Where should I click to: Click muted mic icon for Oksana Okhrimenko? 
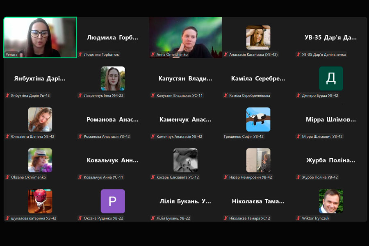click(x=7, y=178)
